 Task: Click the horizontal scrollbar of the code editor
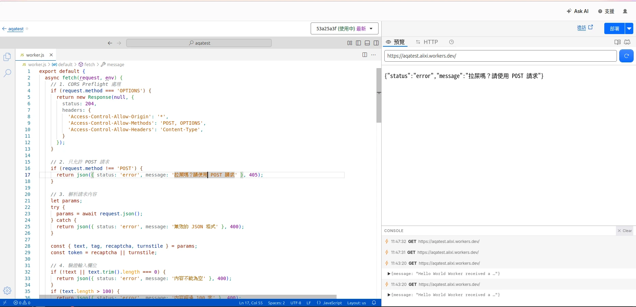[x=188, y=297]
